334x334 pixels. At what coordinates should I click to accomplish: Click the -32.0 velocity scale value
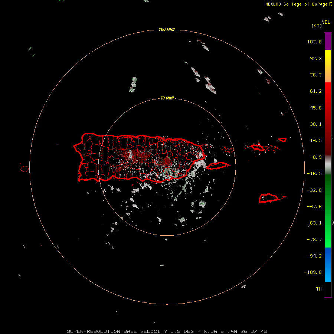click(314, 190)
